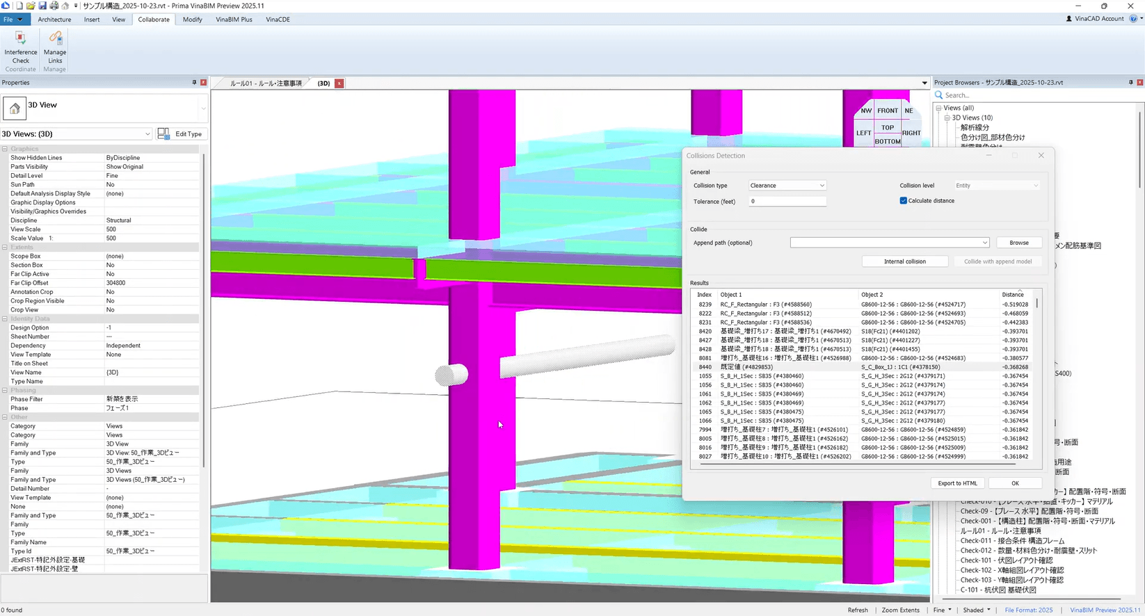
Task: Click the New document icon in title bar
Action: click(19, 6)
